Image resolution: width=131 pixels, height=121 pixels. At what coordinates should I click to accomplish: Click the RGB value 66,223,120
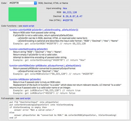pos(70,12)
